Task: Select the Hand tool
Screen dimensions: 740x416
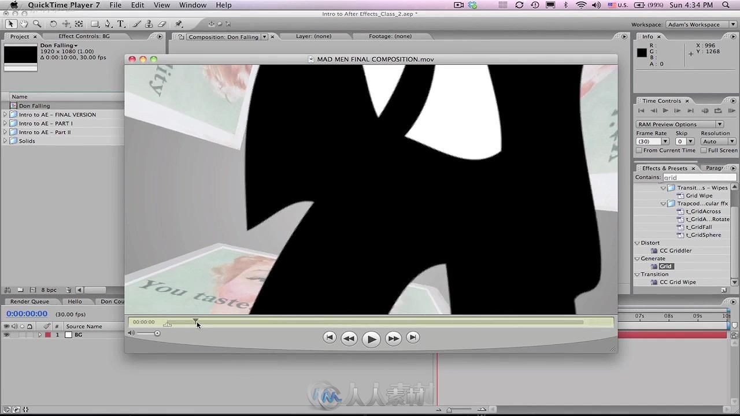Action: (x=24, y=24)
